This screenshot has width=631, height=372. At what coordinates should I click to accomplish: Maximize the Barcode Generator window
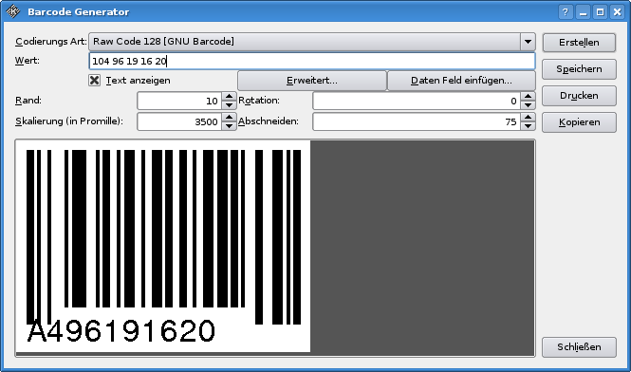[600, 12]
